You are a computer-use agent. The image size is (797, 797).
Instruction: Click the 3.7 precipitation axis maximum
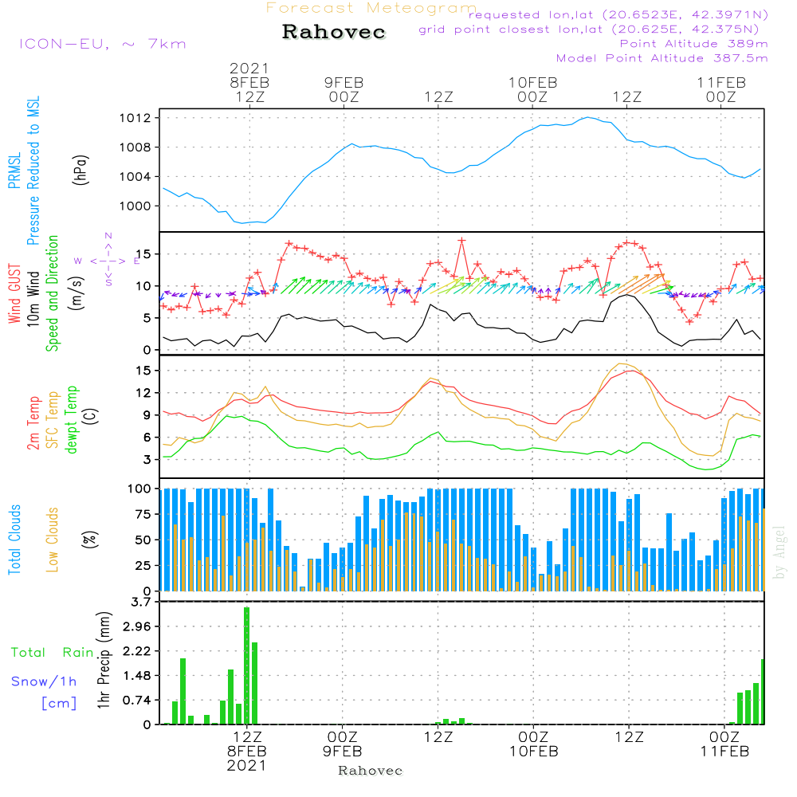141,603
